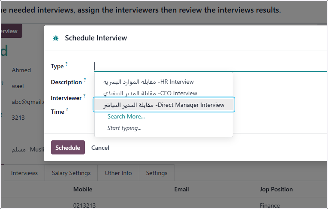Show help tooltip for Time field
The image size is (328, 209).
pos(67,109)
